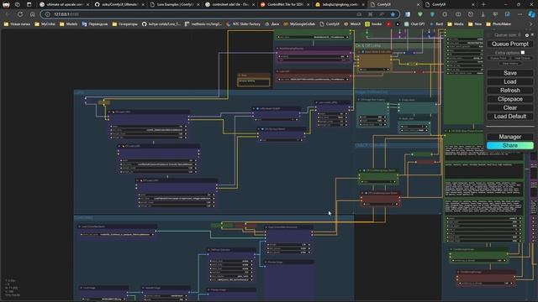This screenshot has height=302, width=538.
Task: Load a workflow with the Load button
Action: [x=510, y=82]
